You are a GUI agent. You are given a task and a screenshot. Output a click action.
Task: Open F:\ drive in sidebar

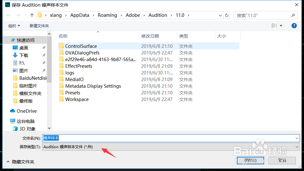(x=22, y=63)
